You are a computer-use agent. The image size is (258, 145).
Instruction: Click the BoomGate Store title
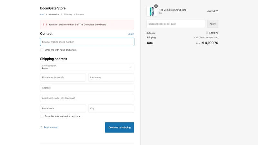tap(53, 8)
